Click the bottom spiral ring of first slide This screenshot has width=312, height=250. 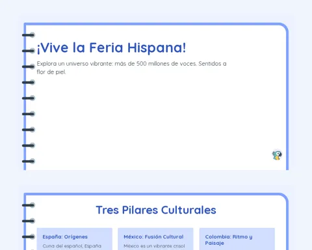(x=29, y=161)
